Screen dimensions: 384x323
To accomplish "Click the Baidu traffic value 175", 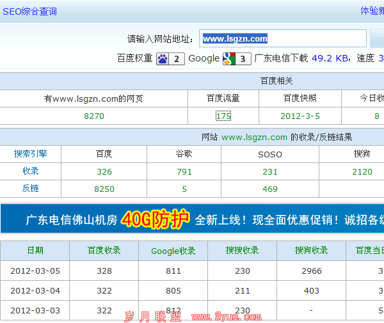I will pyautogui.click(x=223, y=116).
